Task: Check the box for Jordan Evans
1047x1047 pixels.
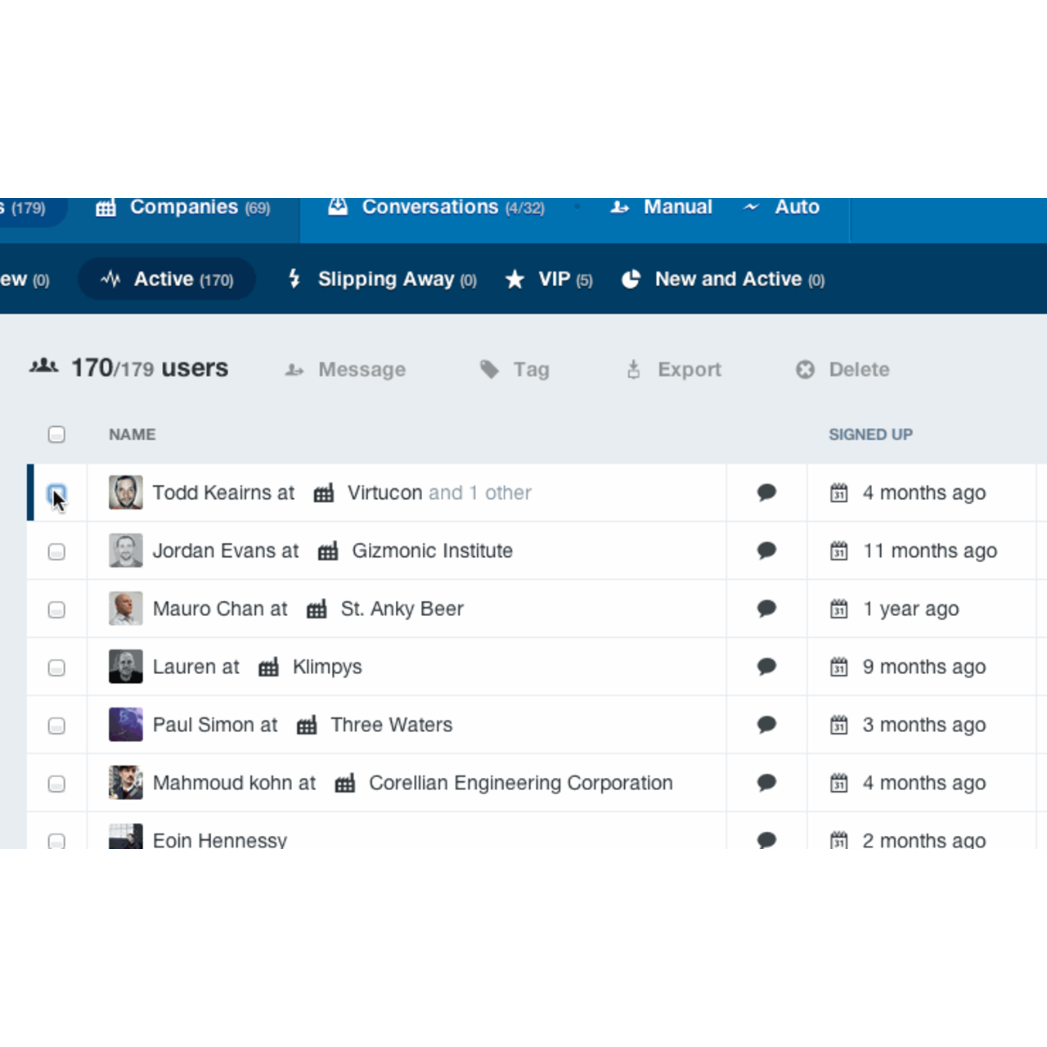Action: point(56,551)
